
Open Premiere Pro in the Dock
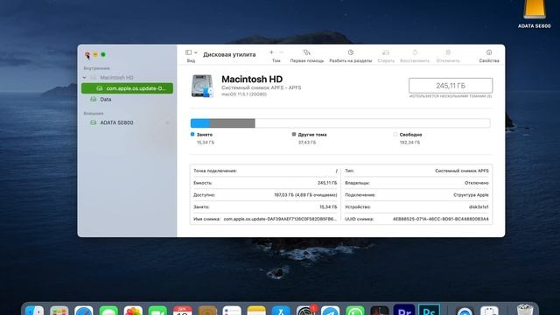pos(404,311)
